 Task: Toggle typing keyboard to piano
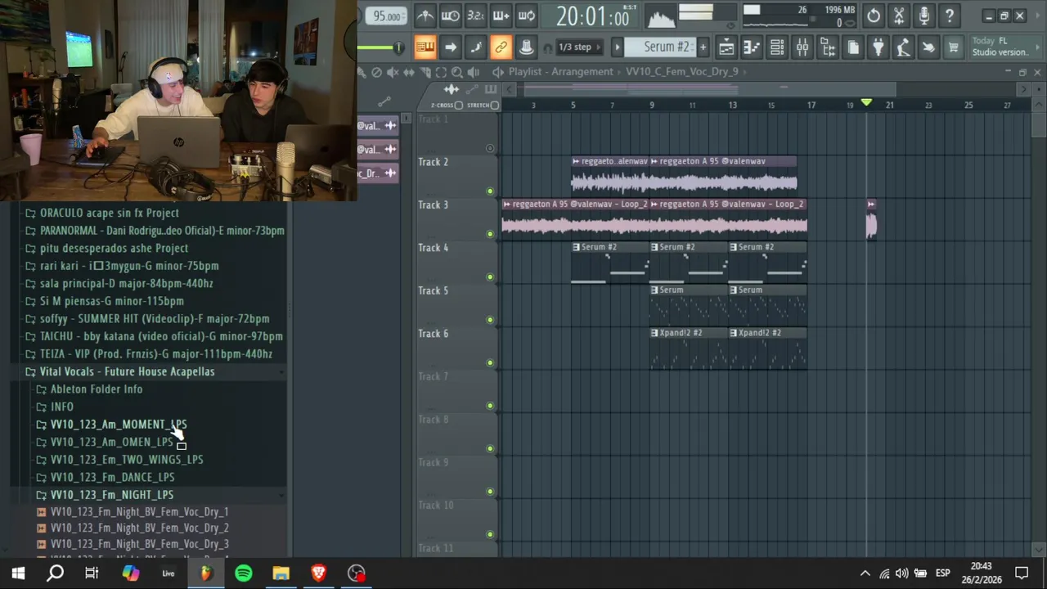tap(425, 47)
